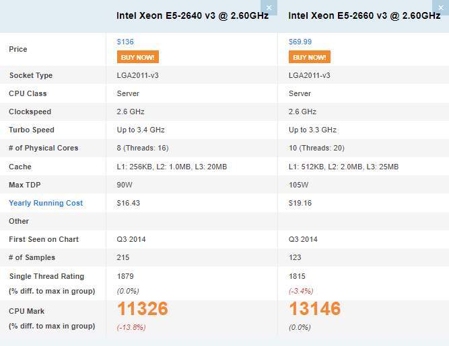
Task: Click the sample count 123
Action: [x=295, y=257]
